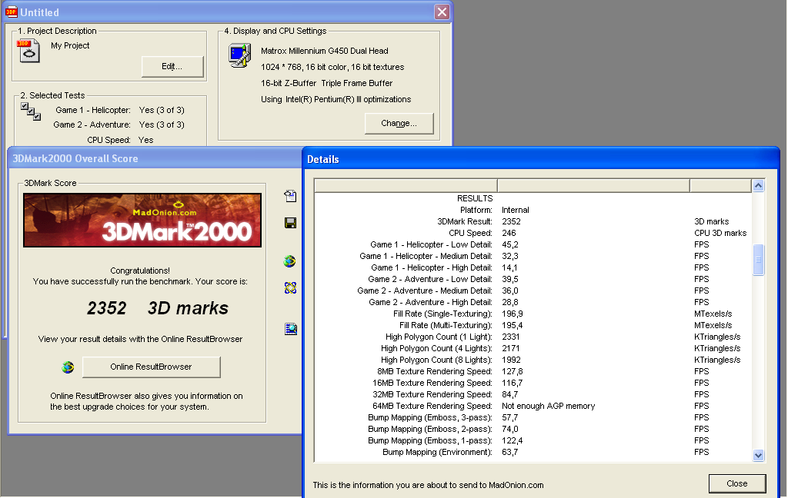Close the Details dialog with Close button
The width and height of the screenshot is (788, 498).
pos(736,483)
